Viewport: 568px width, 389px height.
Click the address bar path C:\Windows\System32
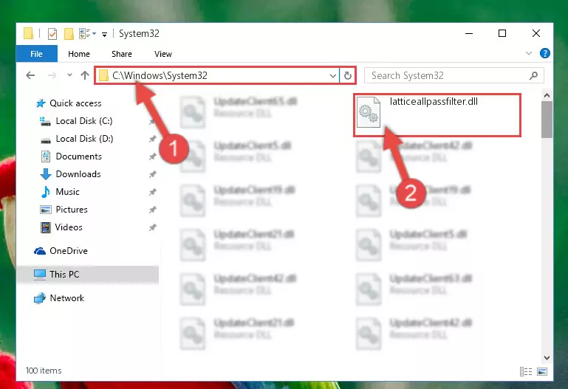coord(160,75)
